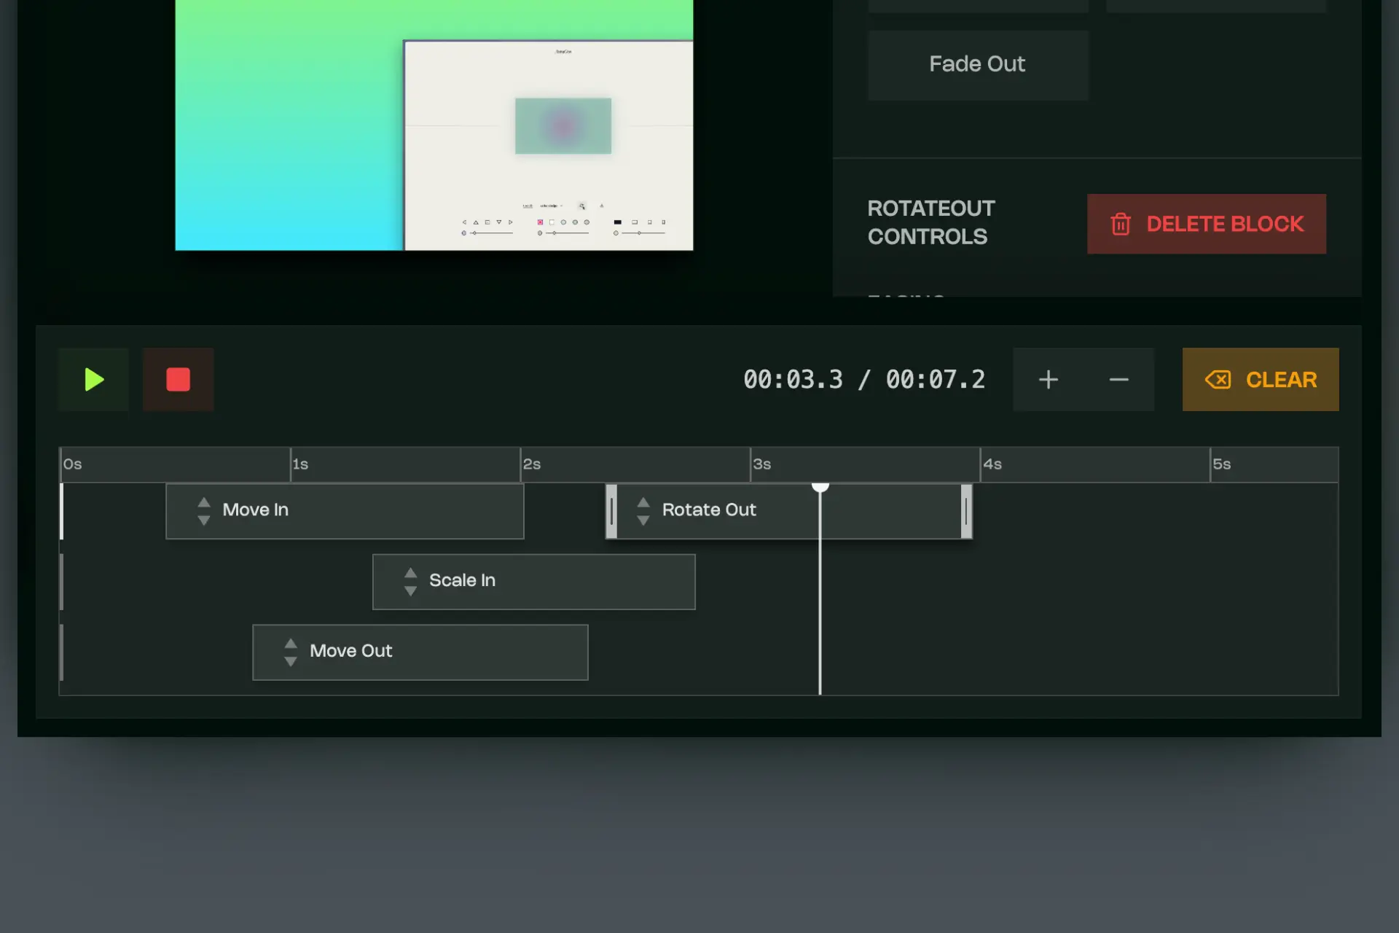This screenshot has width=1399, height=933.
Task: Zoom out of the timeline with the minus icon
Action: [x=1118, y=379]
